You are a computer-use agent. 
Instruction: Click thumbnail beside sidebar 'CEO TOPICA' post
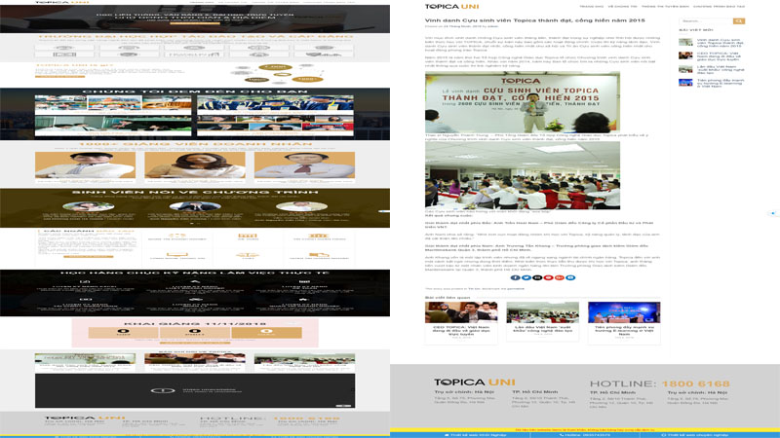coord(685,55)
